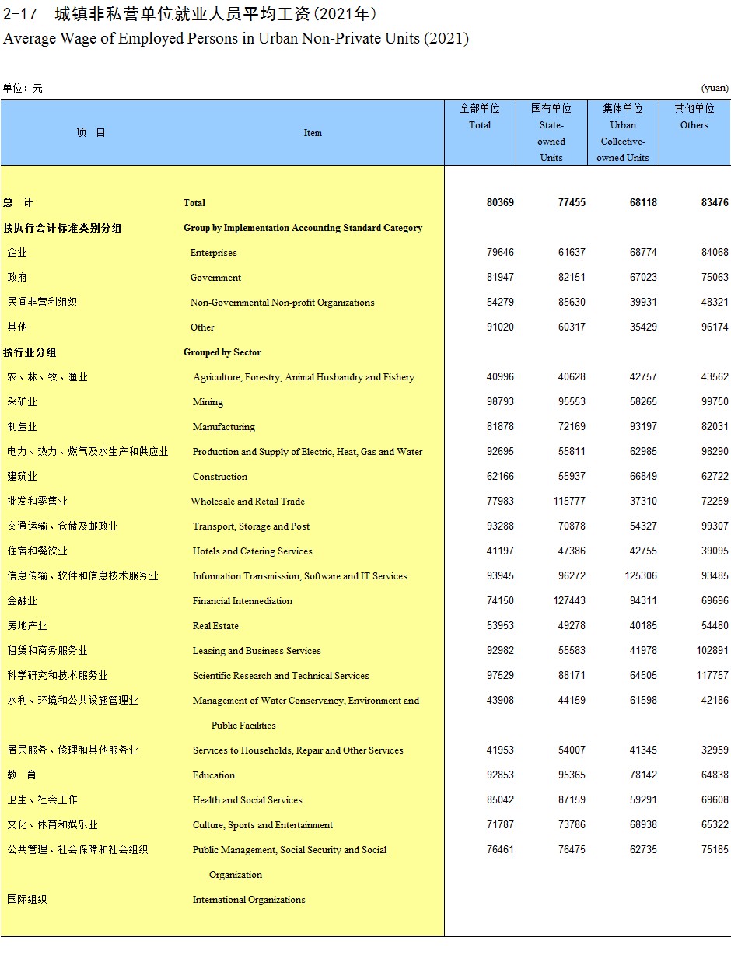Click the value 54480 in Real Estate row
The image size is (731, 962).
pos(715,626)
